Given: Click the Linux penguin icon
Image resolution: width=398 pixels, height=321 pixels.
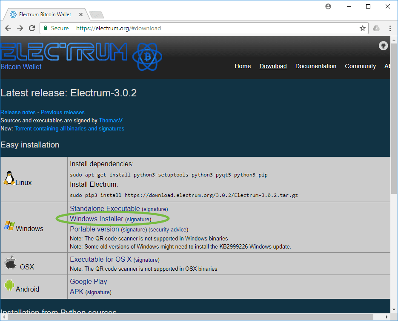Looking at the screenshot, I should (x=9, y=178).
